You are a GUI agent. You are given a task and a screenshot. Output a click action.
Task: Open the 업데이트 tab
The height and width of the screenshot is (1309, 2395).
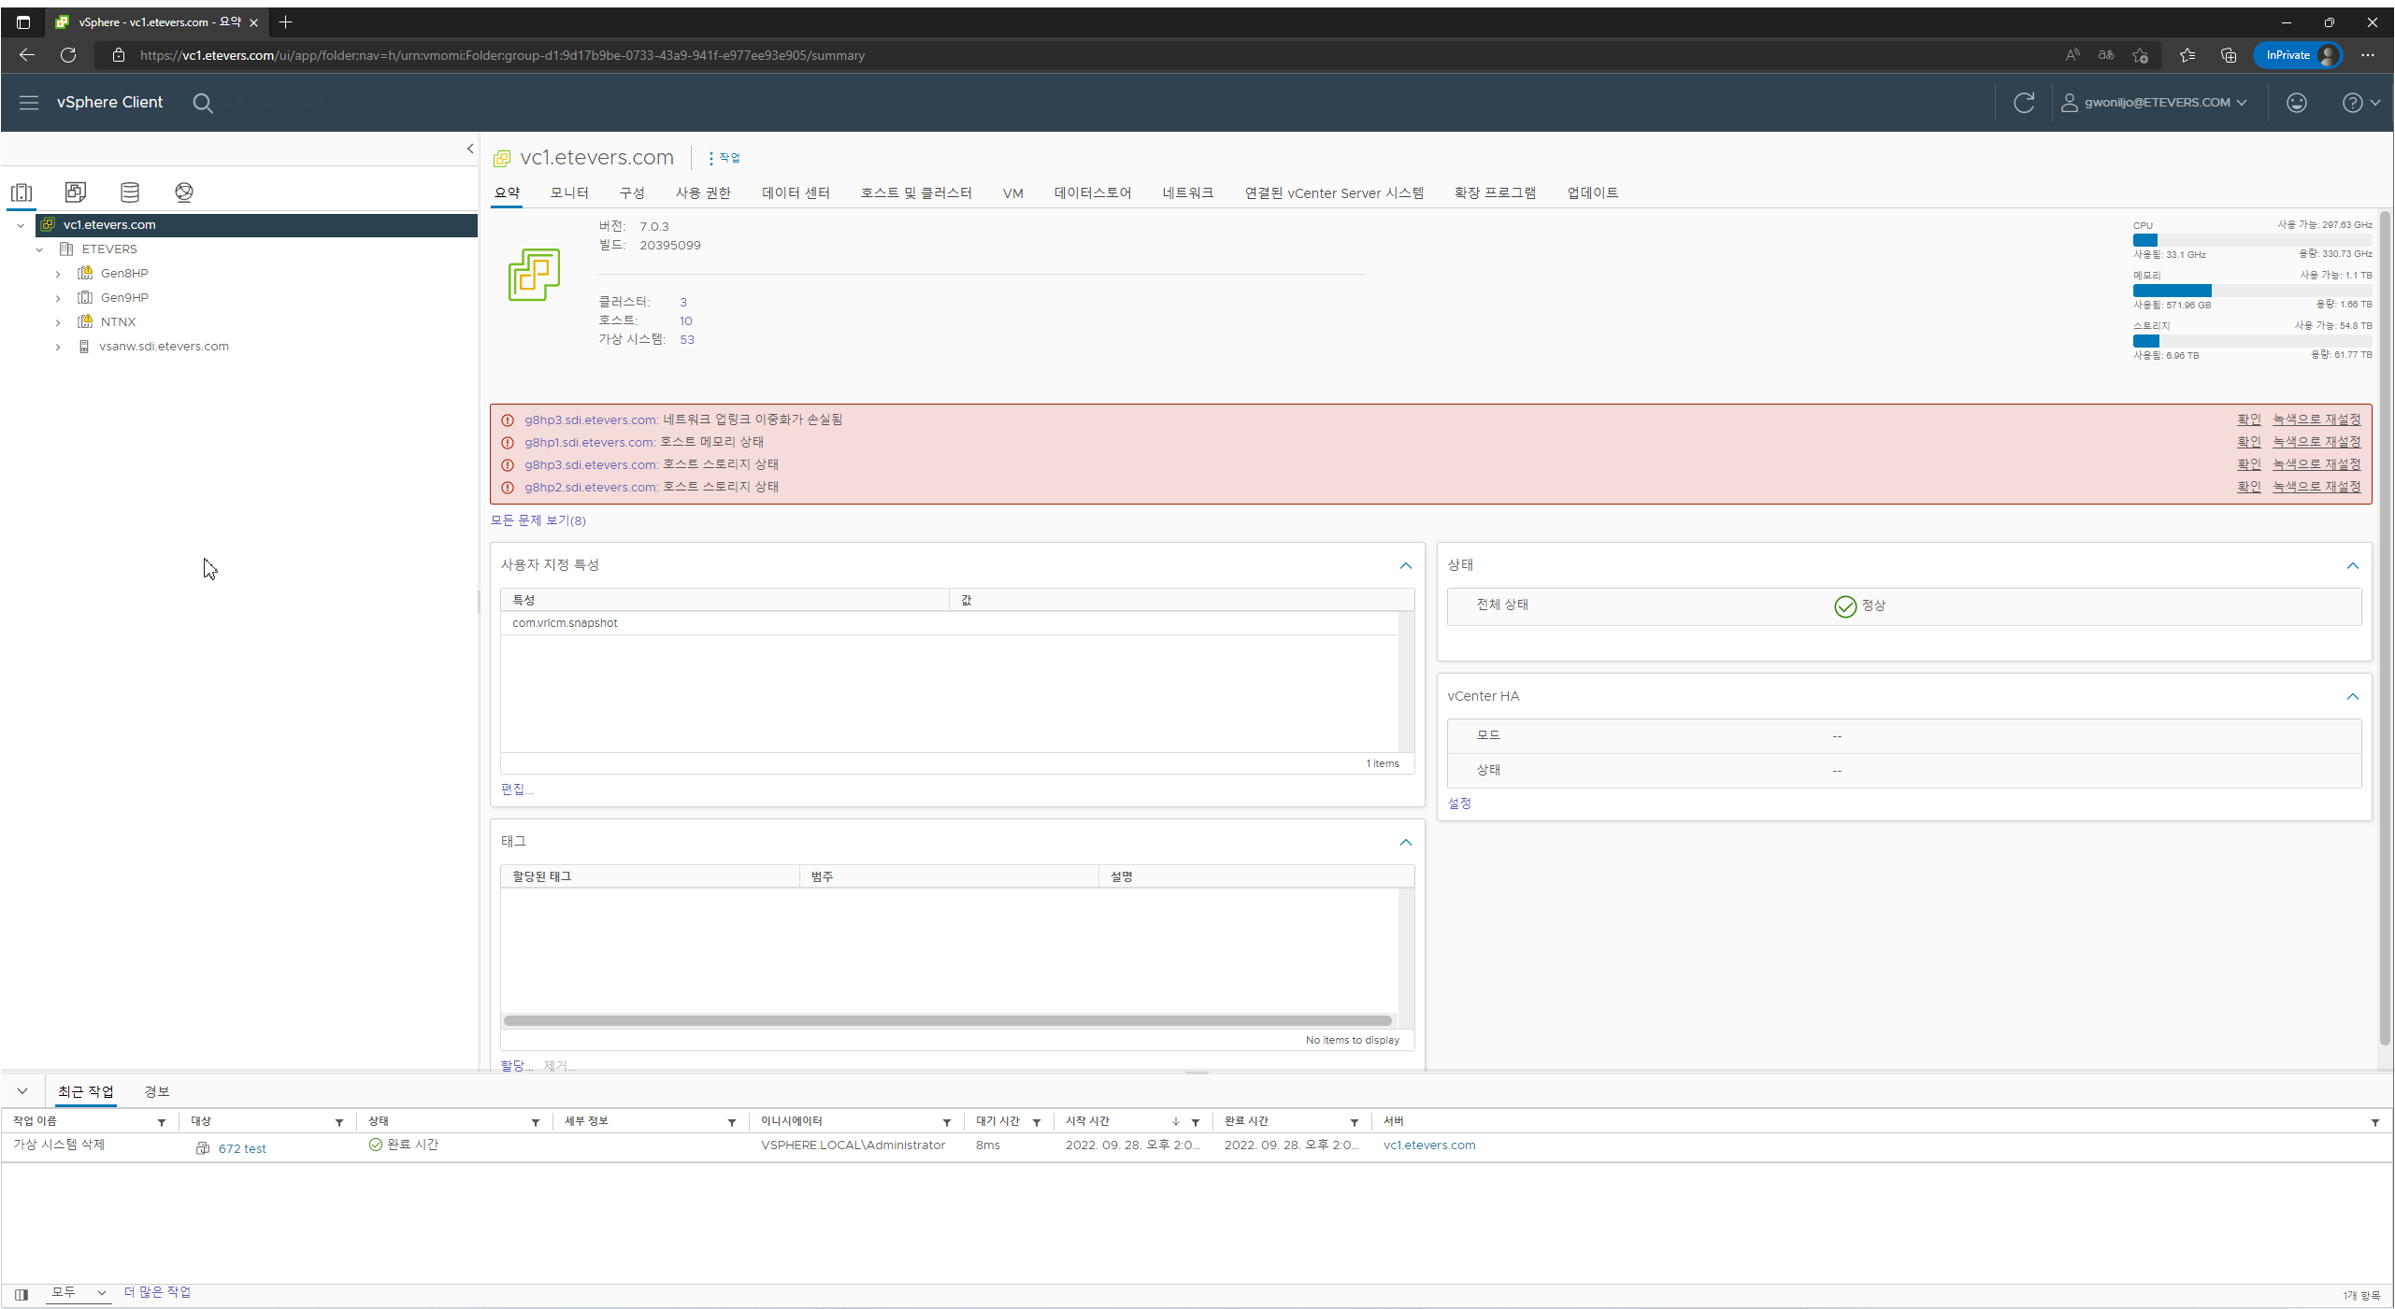(1593, 193)
